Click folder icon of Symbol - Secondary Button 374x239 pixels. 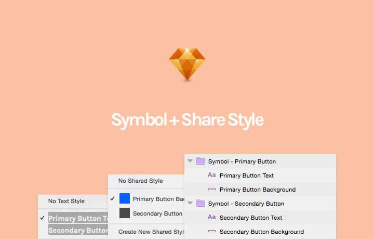pos(201,204)
